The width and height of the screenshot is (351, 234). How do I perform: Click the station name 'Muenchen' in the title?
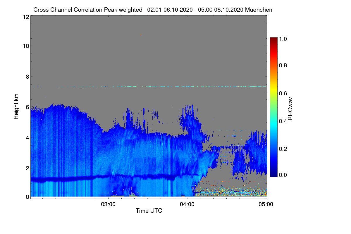click(x=259, y=10)
